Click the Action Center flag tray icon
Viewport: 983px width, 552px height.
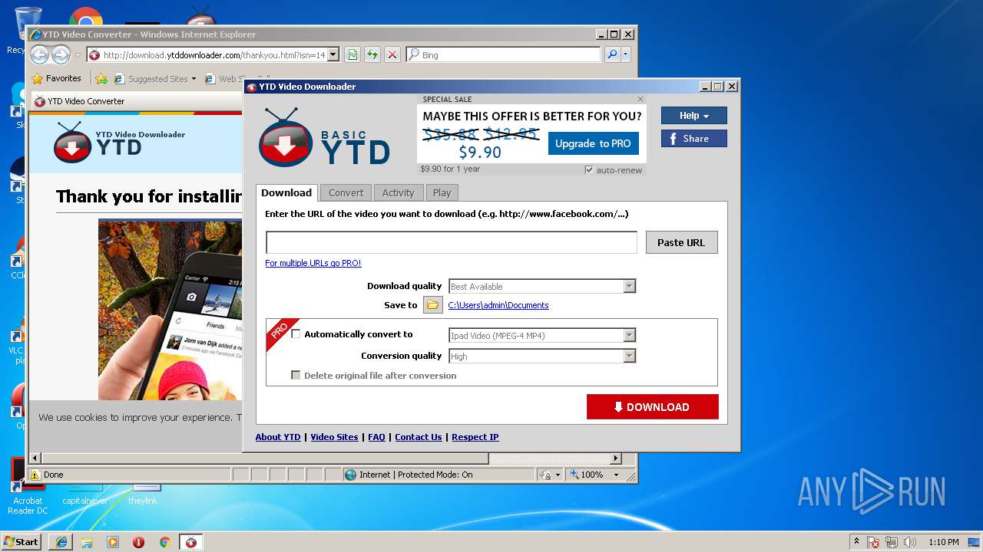874,542
